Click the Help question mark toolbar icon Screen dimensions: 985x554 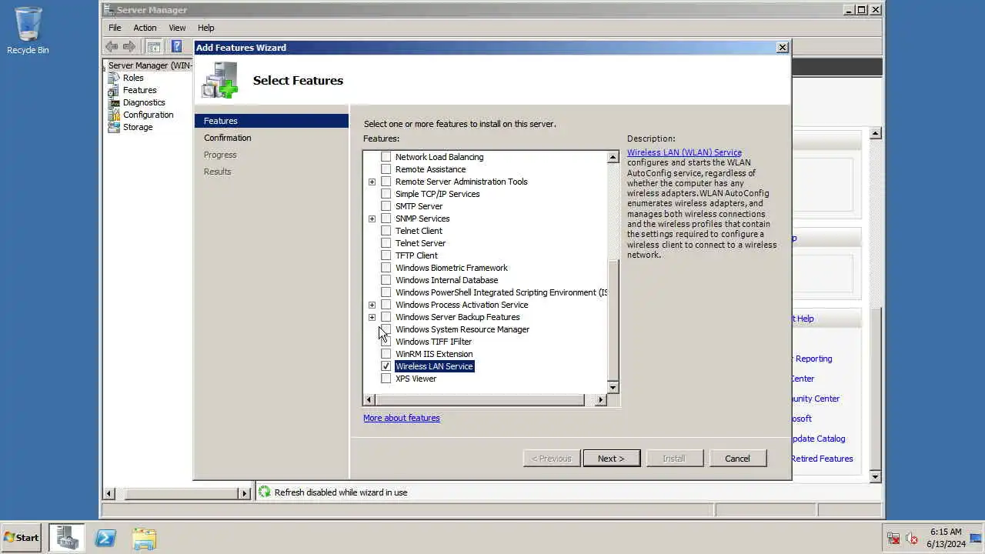pyautogui.click(x=176, y=46)
